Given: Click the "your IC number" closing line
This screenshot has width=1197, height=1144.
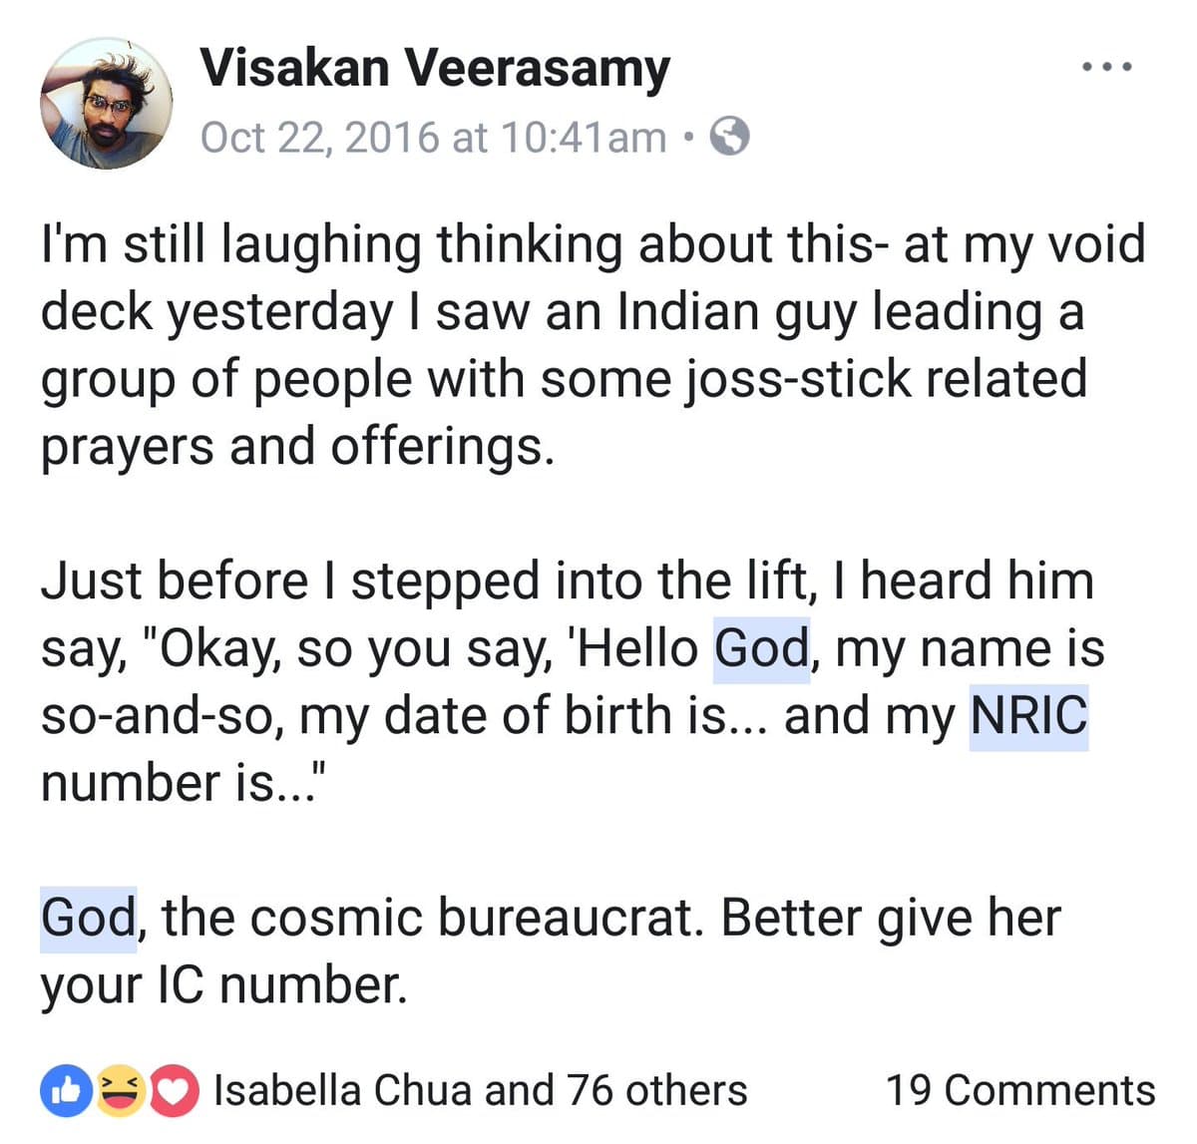Looking at the screenshot, I should coord(223,985).
